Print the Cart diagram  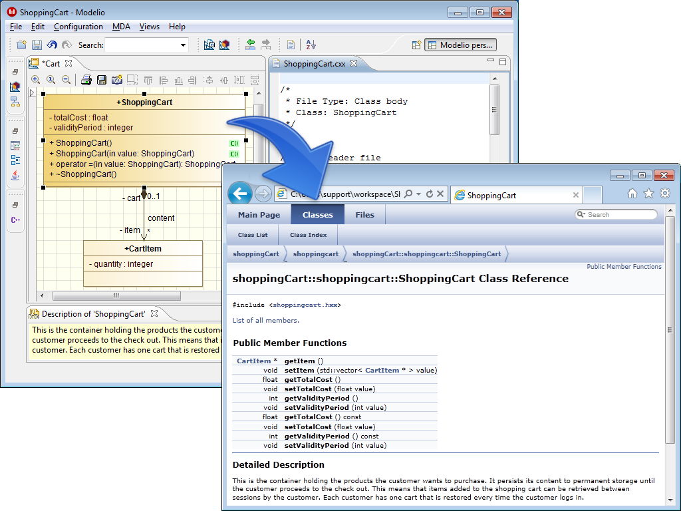point(86,80)
